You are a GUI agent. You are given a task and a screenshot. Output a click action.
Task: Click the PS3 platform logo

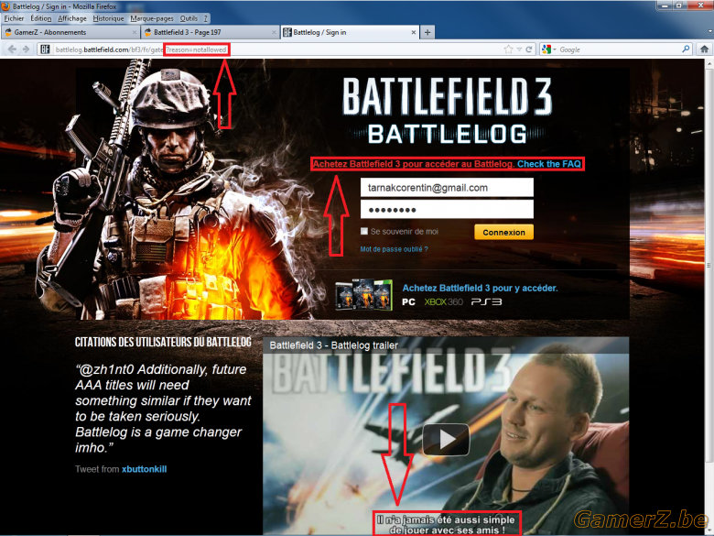(486, 301)
